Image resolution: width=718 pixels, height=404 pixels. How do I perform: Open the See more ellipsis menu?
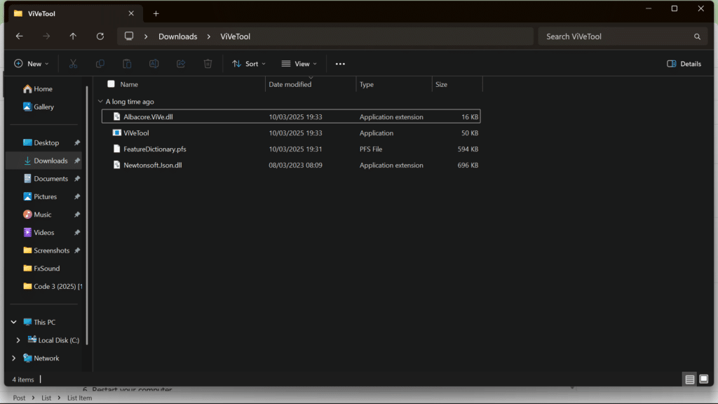coord(340,63)
